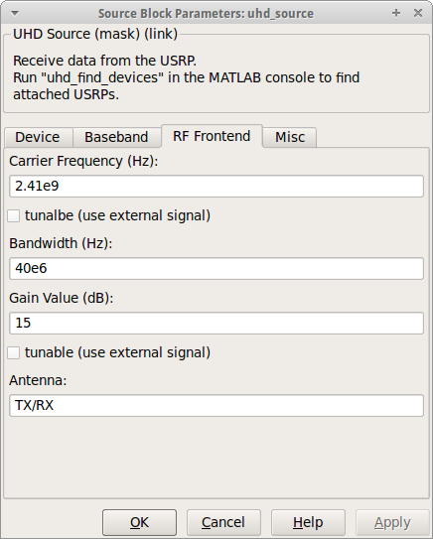Click the Gain Value (dB) field

[x=216, y=324]
